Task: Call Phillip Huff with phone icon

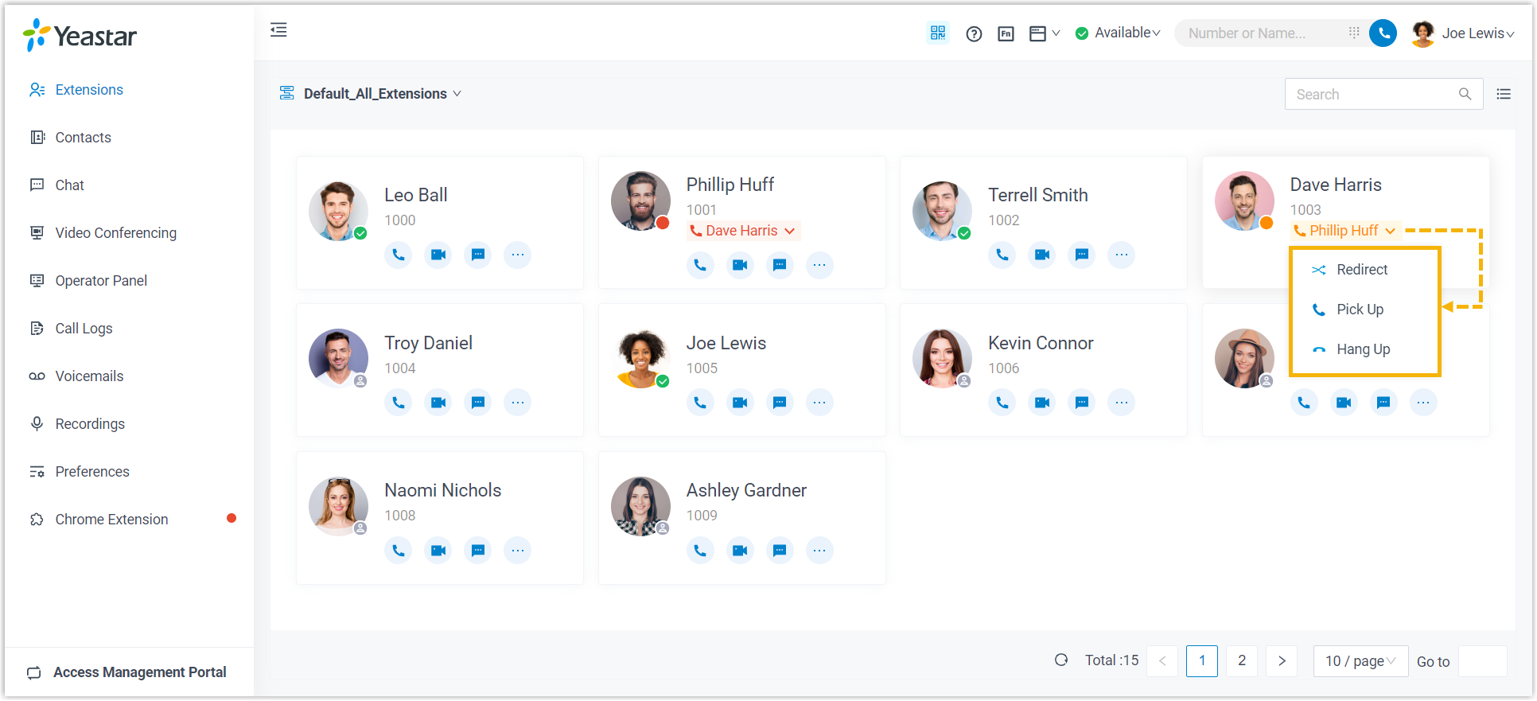Action: (700, 265)
